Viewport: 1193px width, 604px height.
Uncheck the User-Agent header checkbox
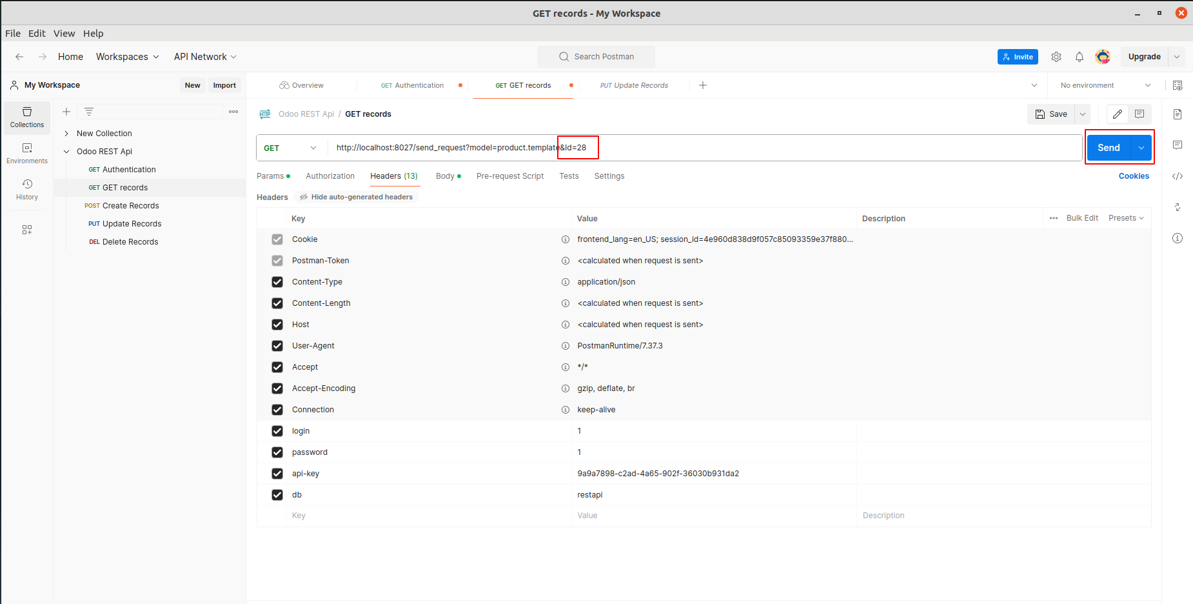pyautogui.click(x=277, y=346)
